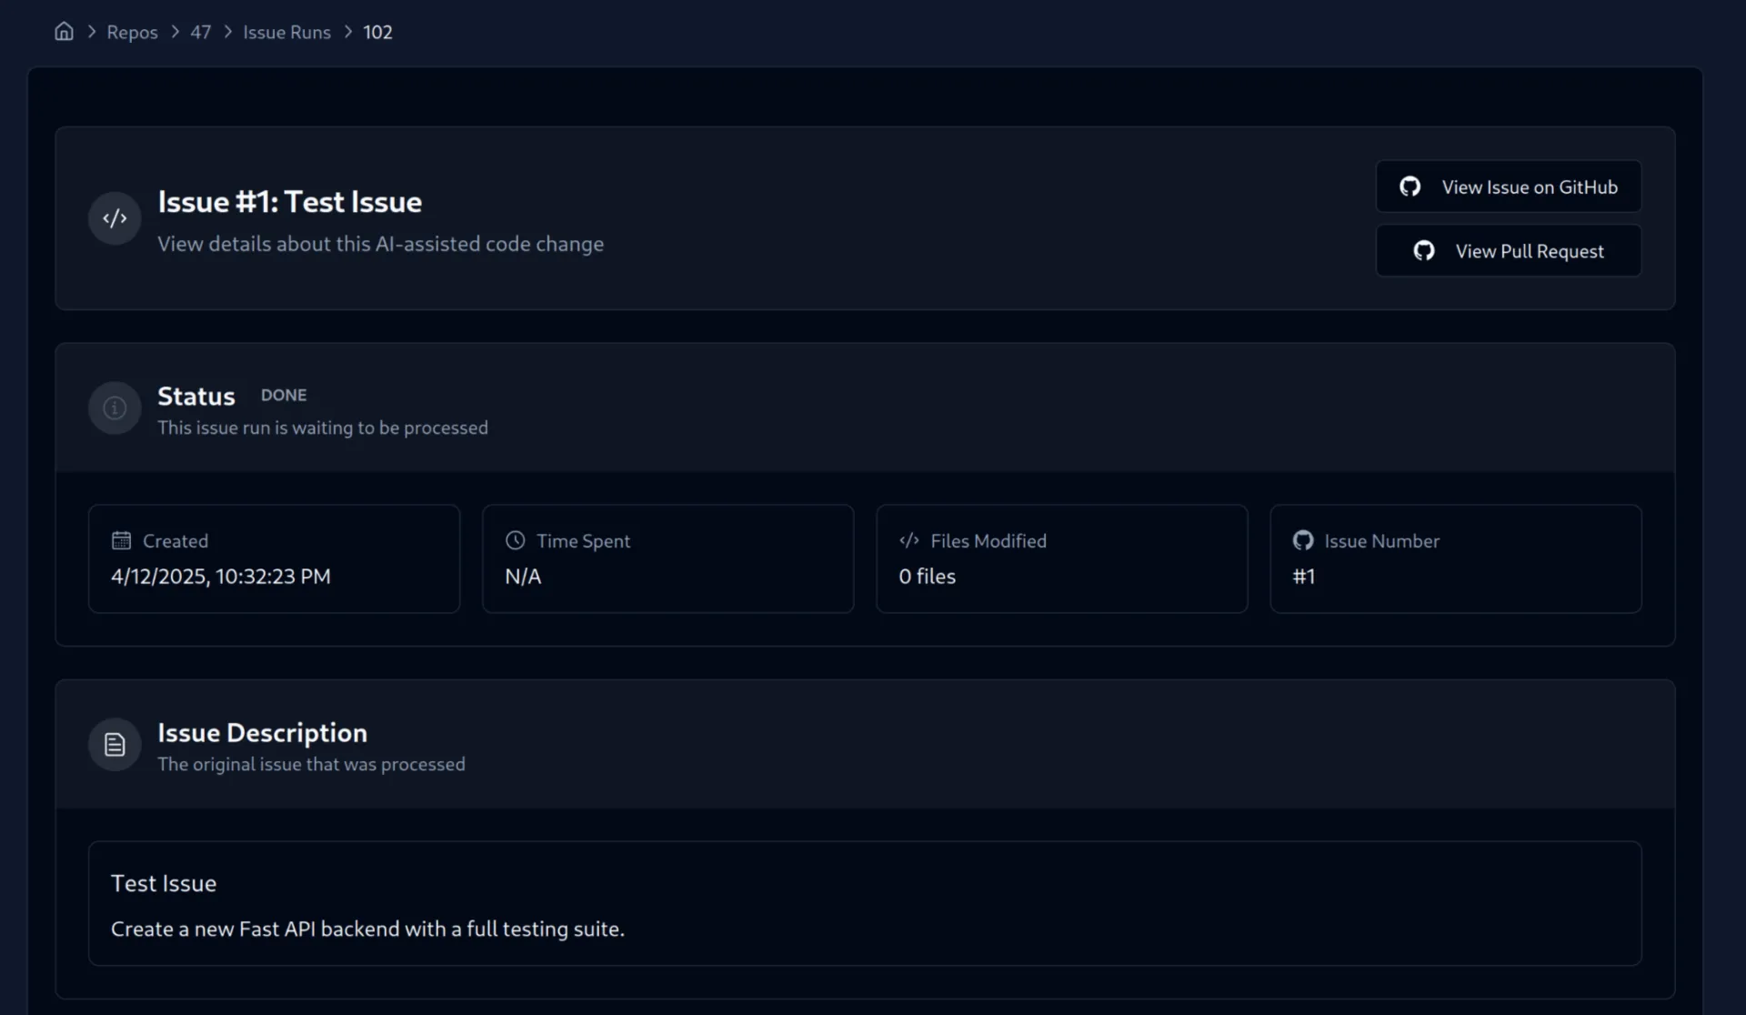1746x1015 pixels.
Task: Click the GitHub icon in Issue Number card
Action: click(1303, 540)
